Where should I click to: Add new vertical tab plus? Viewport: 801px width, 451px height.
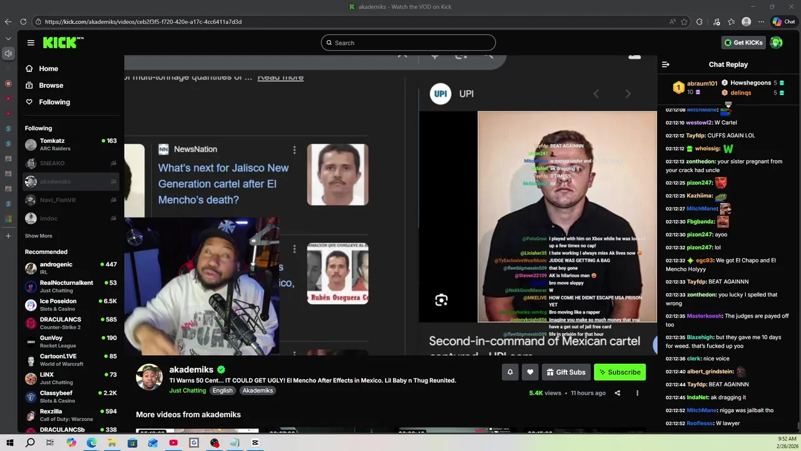tap(8, 236)
